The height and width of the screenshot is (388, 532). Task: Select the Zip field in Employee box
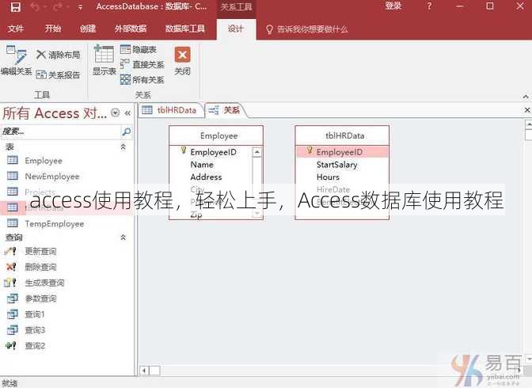[x=196, y=215]
